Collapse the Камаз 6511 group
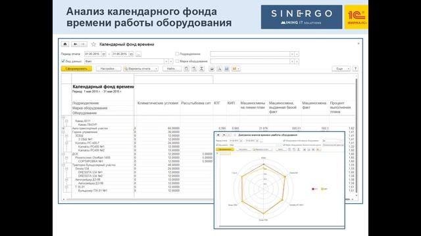The image size is (421, 236). point(66,121)
